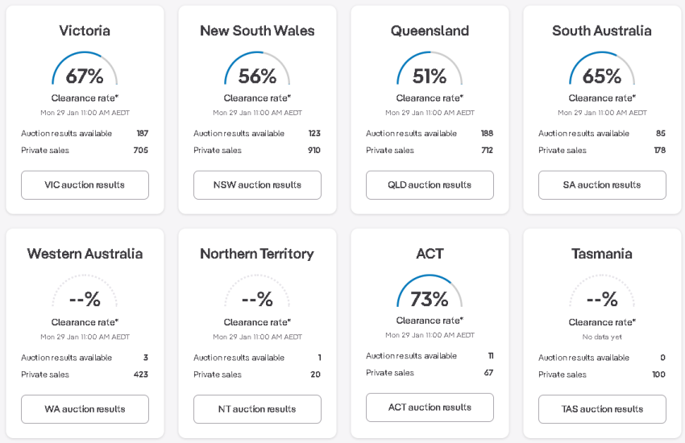The height and width of the screenshot is (443, 685).
Task: Click Victoria 67% clearance rate gauge
Action: tap(85, 69)
